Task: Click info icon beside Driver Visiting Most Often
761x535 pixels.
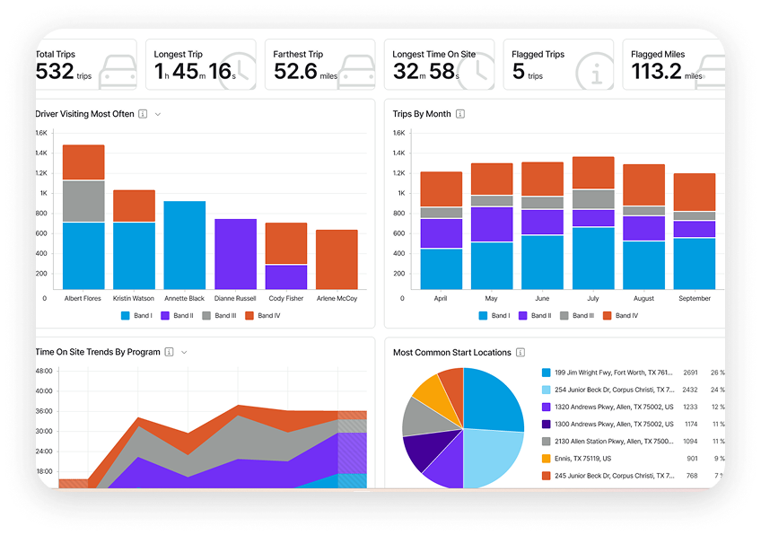Action: pyautogui.click(x=143, y=114)
